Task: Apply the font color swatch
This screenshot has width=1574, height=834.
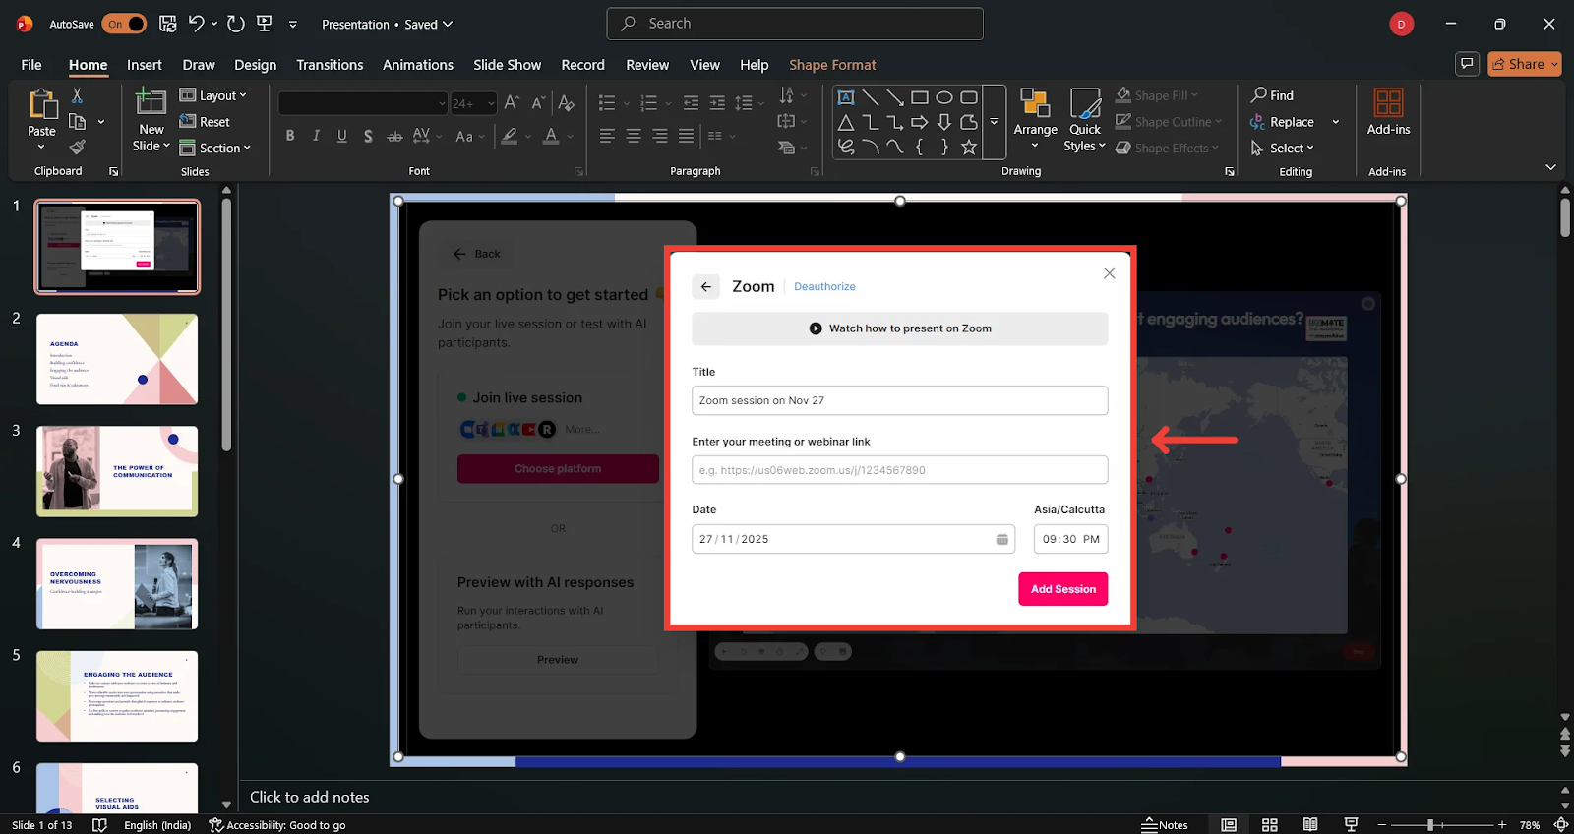Action: coord(551,136)
